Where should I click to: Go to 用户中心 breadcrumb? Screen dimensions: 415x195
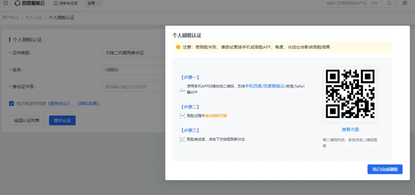10,18
